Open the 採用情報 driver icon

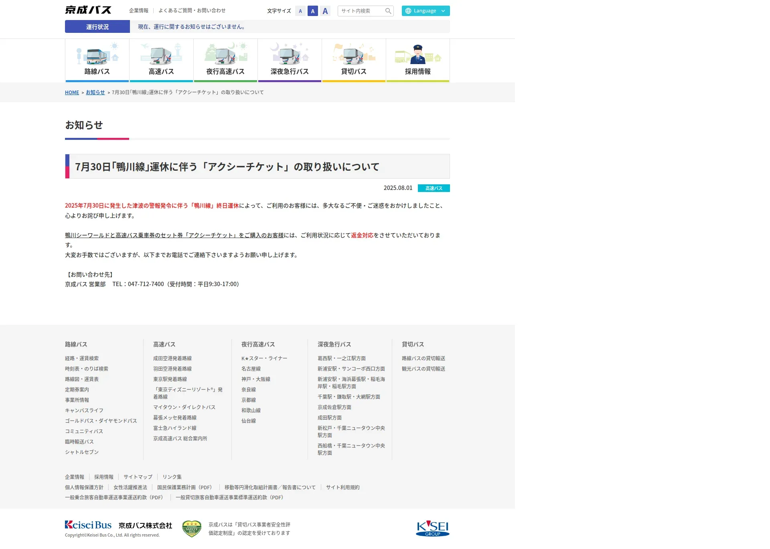418,60
